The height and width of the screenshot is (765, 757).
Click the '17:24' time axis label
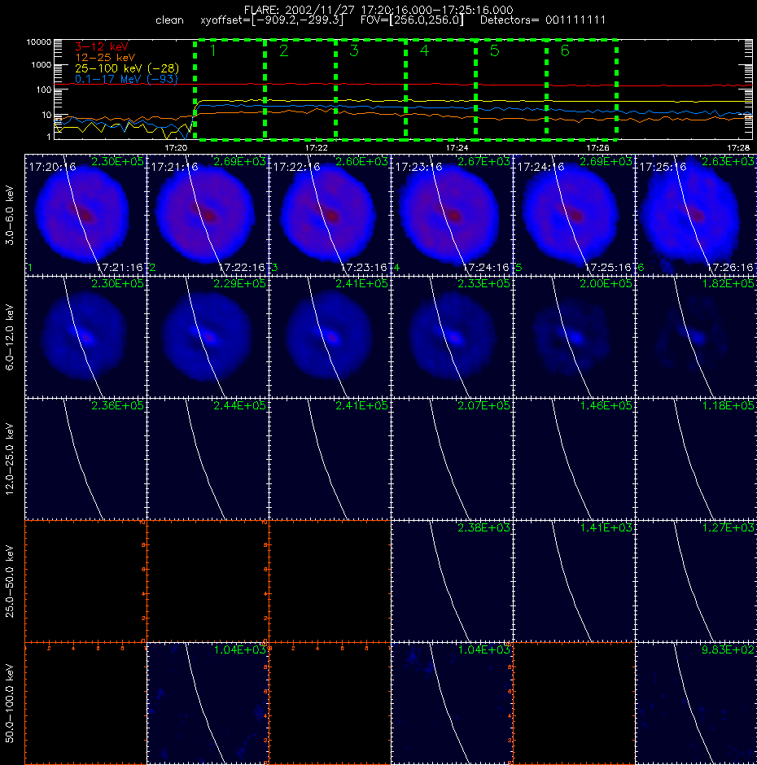point(457,147)
